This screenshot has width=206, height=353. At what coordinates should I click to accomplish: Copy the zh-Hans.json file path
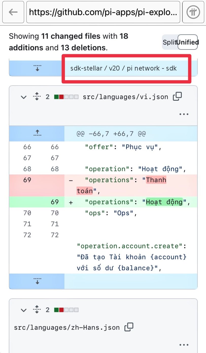coord(129,327)
